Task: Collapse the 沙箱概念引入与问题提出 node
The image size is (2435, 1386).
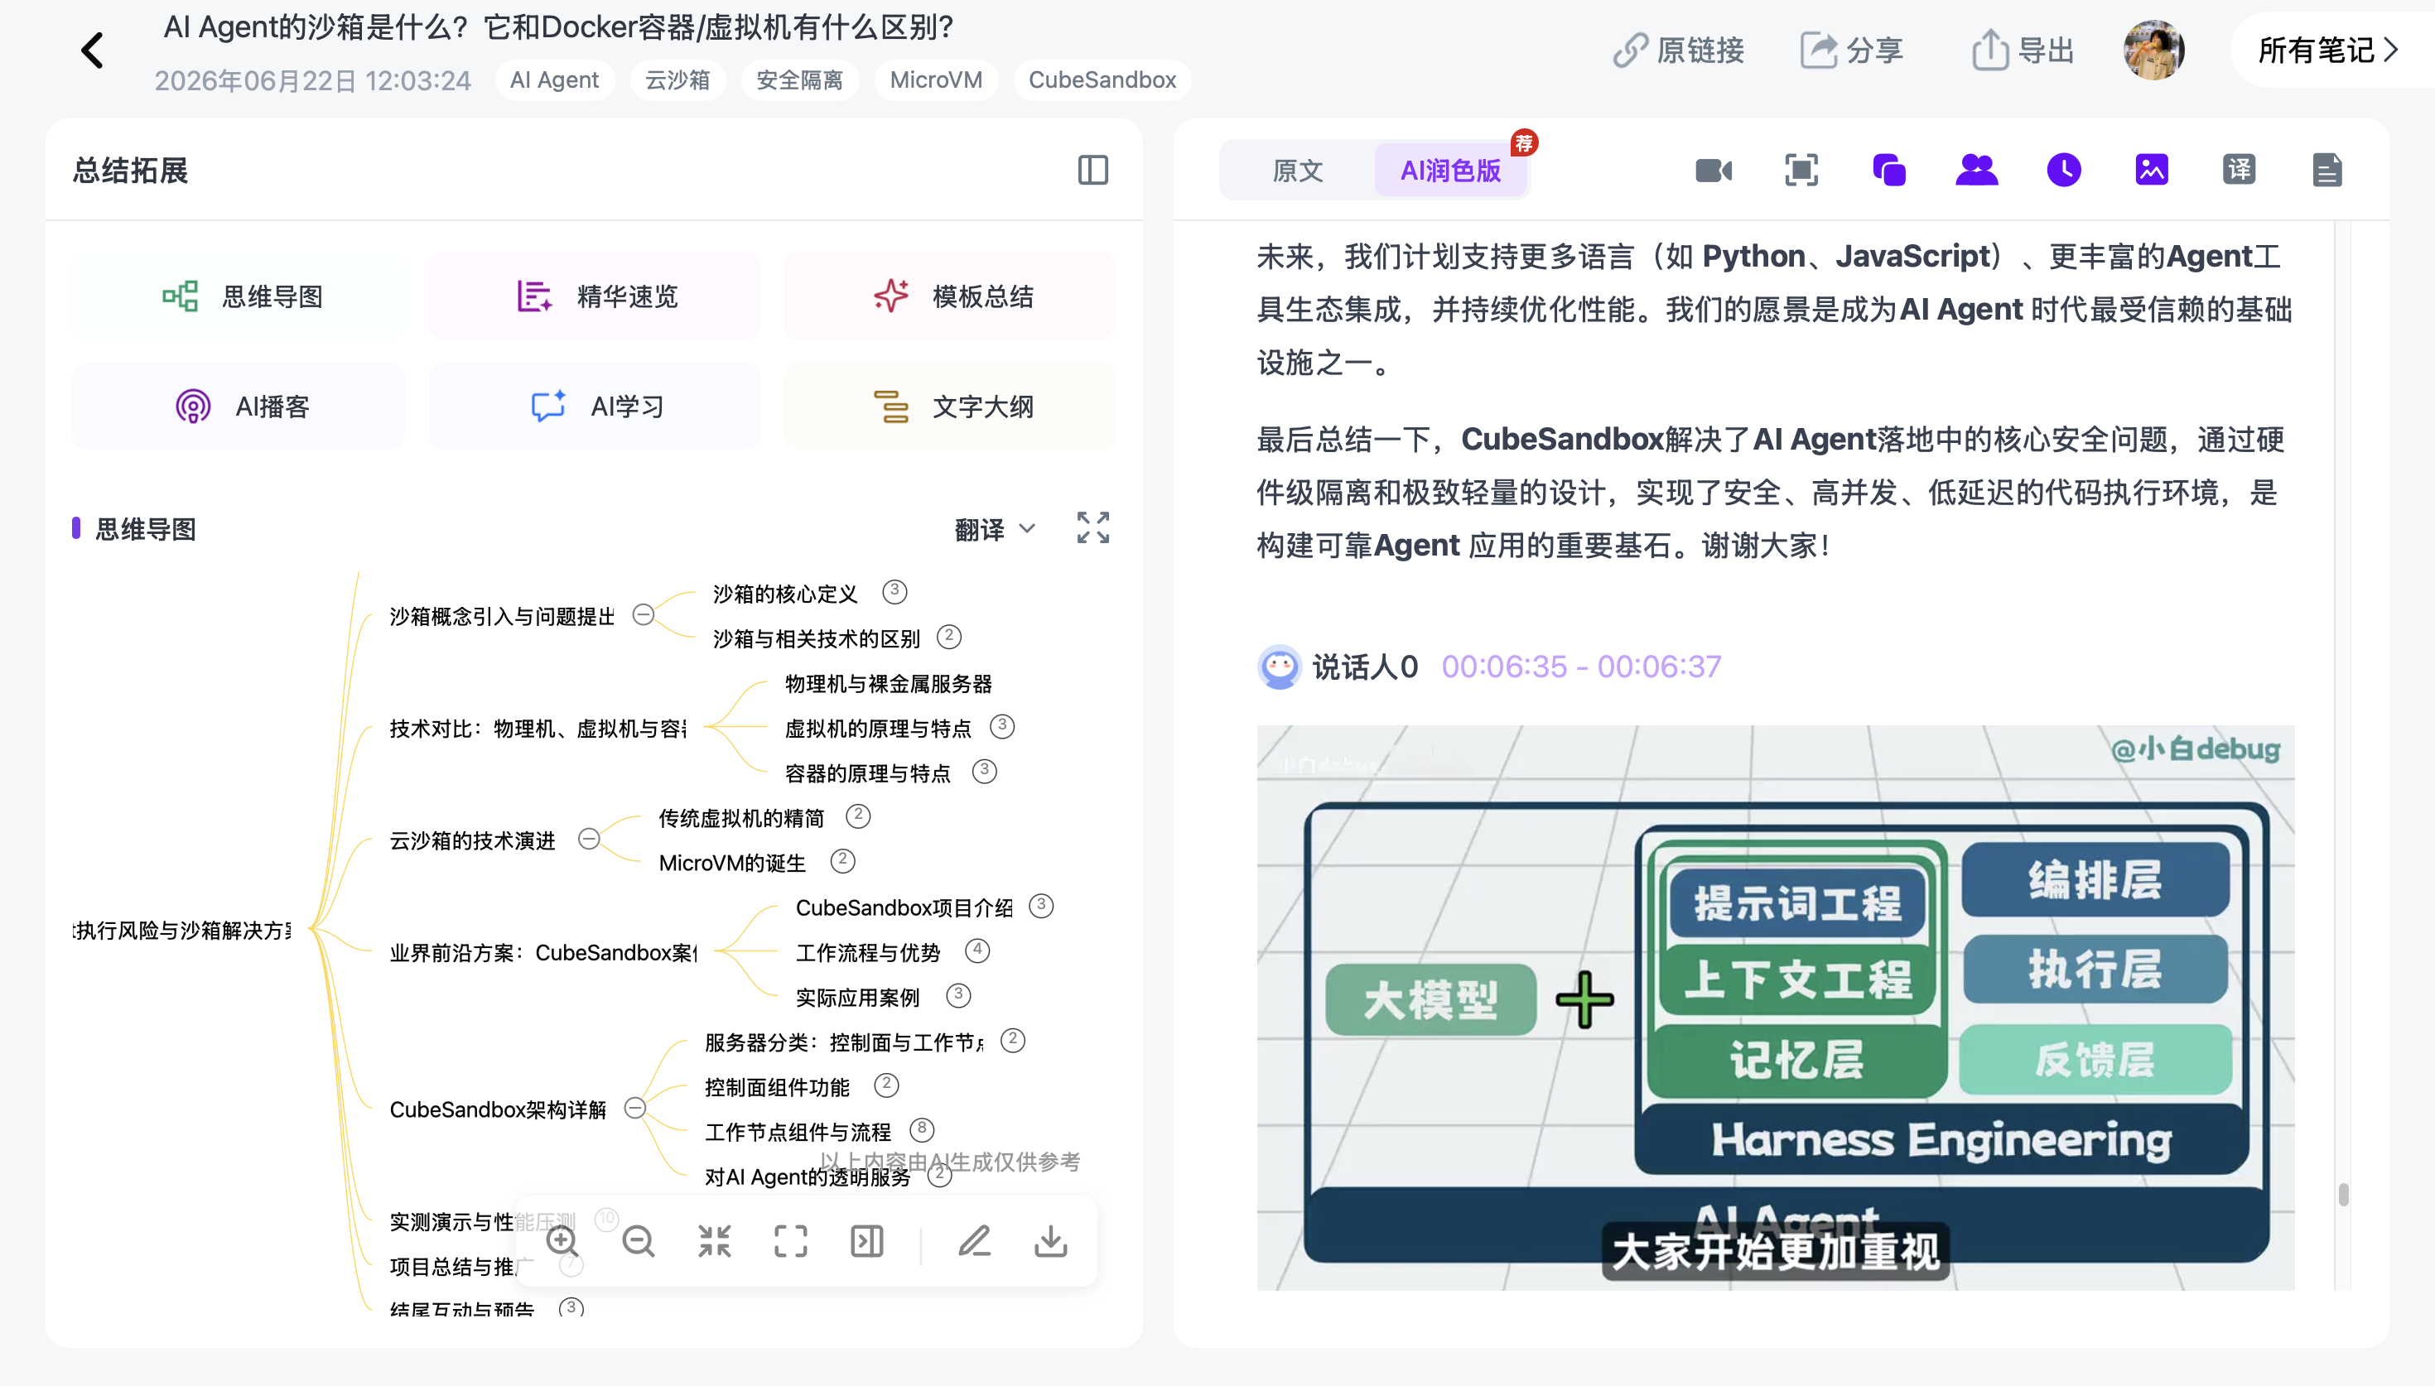Action: [x=644, y=615]
